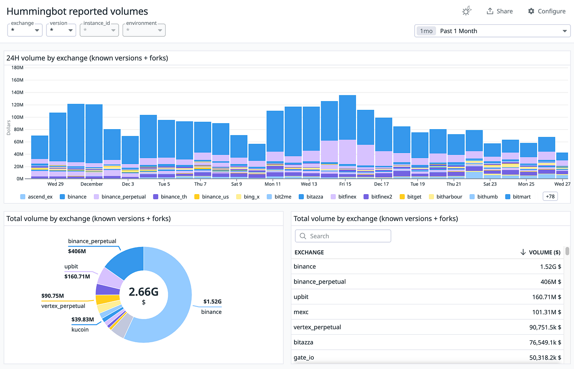Open the version filter dropdown

pos(61,30)
